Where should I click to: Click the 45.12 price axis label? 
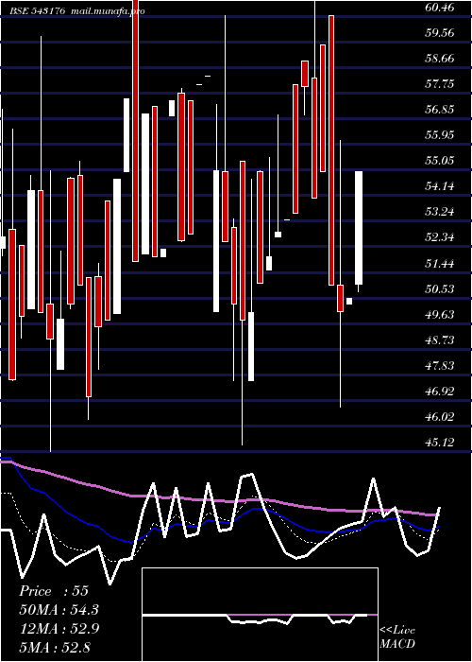coord(440,443)
